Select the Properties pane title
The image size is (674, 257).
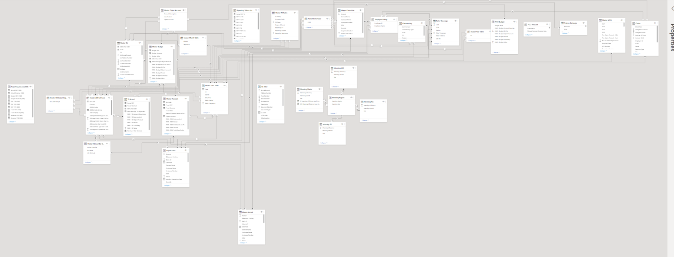[672, 37]
